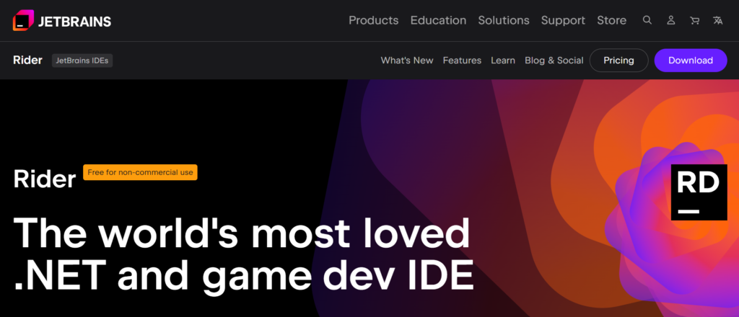
Task: Open the shopping cart icon
Action: tap(694, 20)
